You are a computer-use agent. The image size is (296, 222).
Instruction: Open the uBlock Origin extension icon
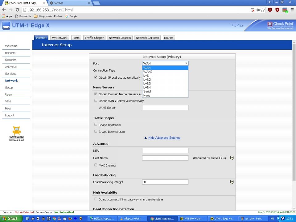[x=270, y=10]
